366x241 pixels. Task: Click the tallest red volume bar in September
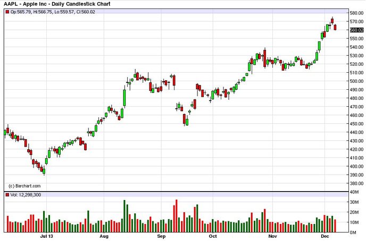point(177,216)
